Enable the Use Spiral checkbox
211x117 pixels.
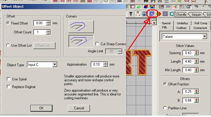[9, 79]
